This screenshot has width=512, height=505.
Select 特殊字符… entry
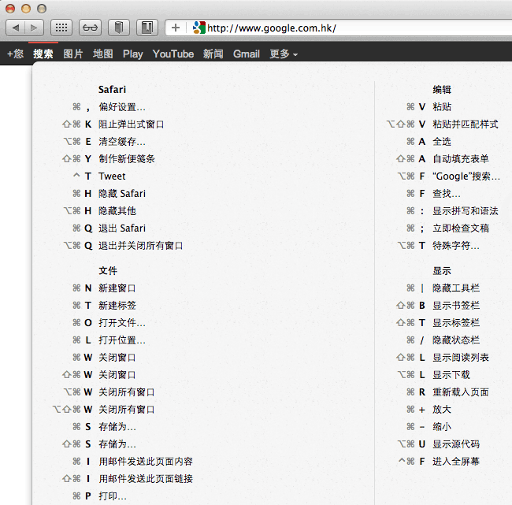coord(456,245)
